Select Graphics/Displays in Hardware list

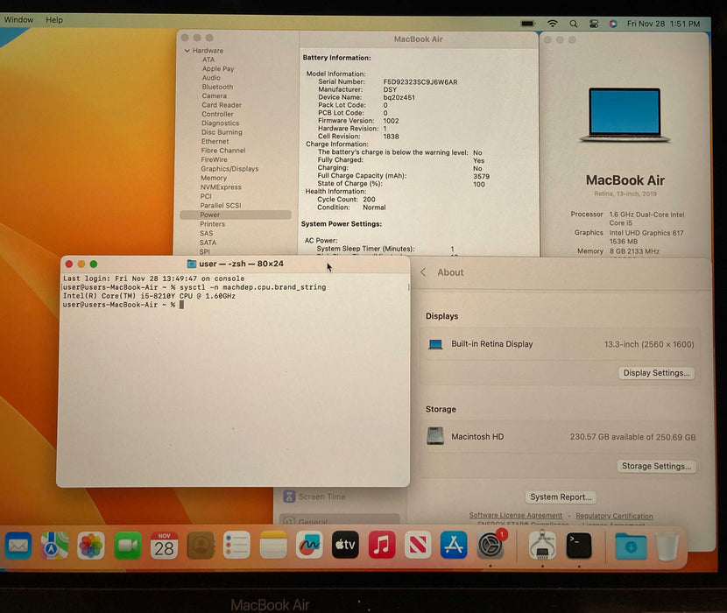pos(229,169)
